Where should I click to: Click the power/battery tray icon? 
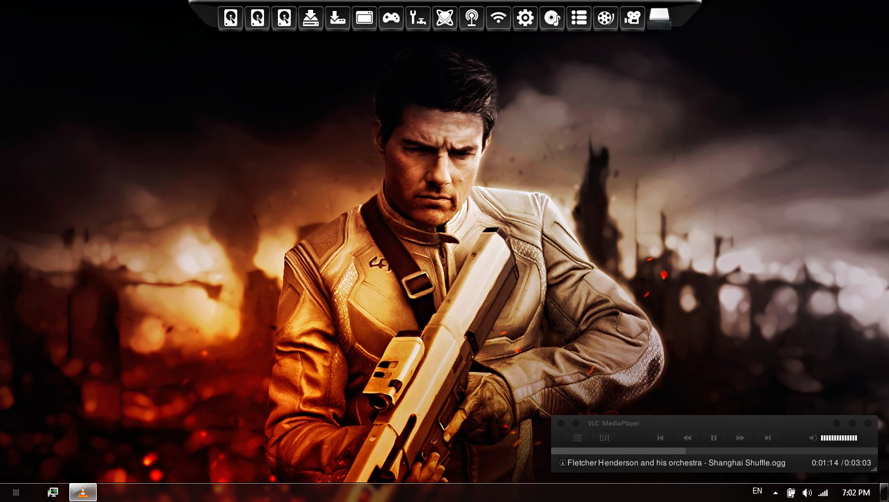click(791, 493)
